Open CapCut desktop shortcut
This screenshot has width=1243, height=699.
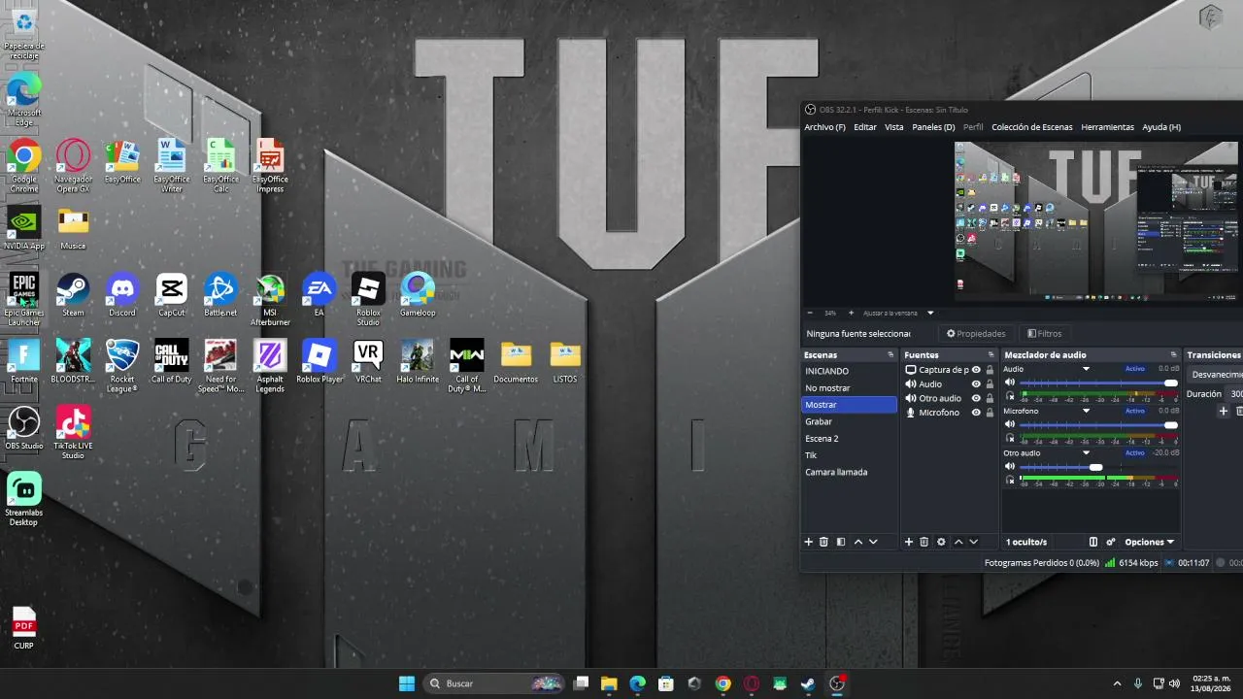click(x=172, y=294)
